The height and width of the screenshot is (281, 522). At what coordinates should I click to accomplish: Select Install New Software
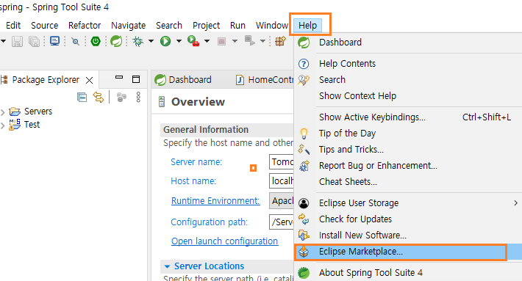[x=408, y=236]
